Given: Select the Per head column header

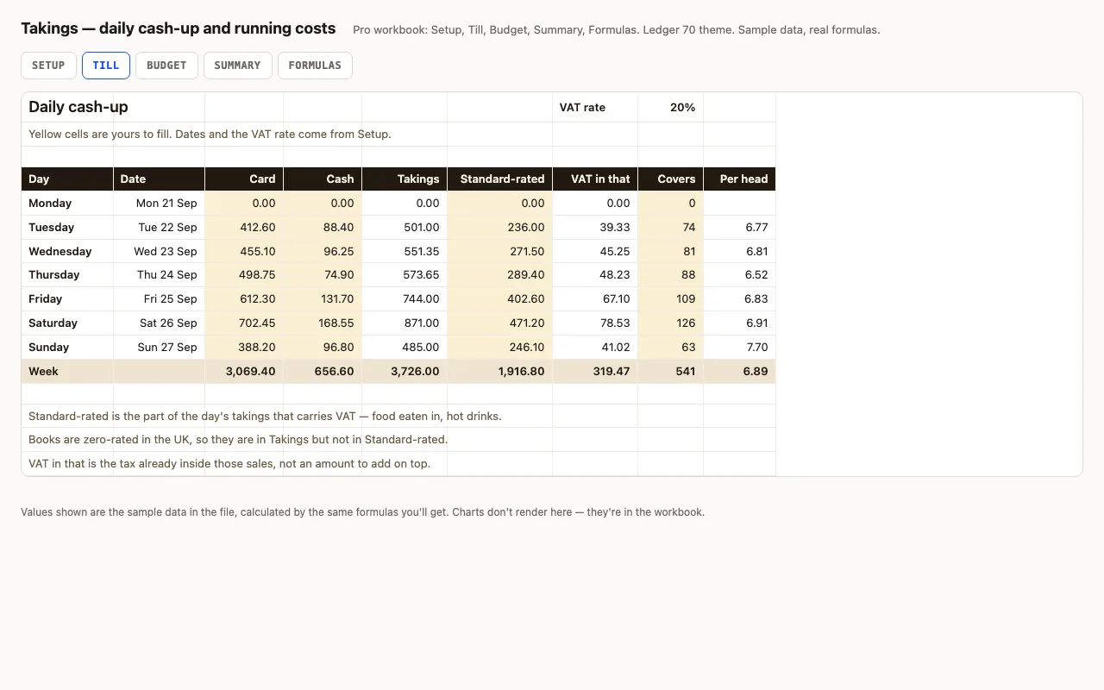Looking at the screenshot, I should 739,179.
